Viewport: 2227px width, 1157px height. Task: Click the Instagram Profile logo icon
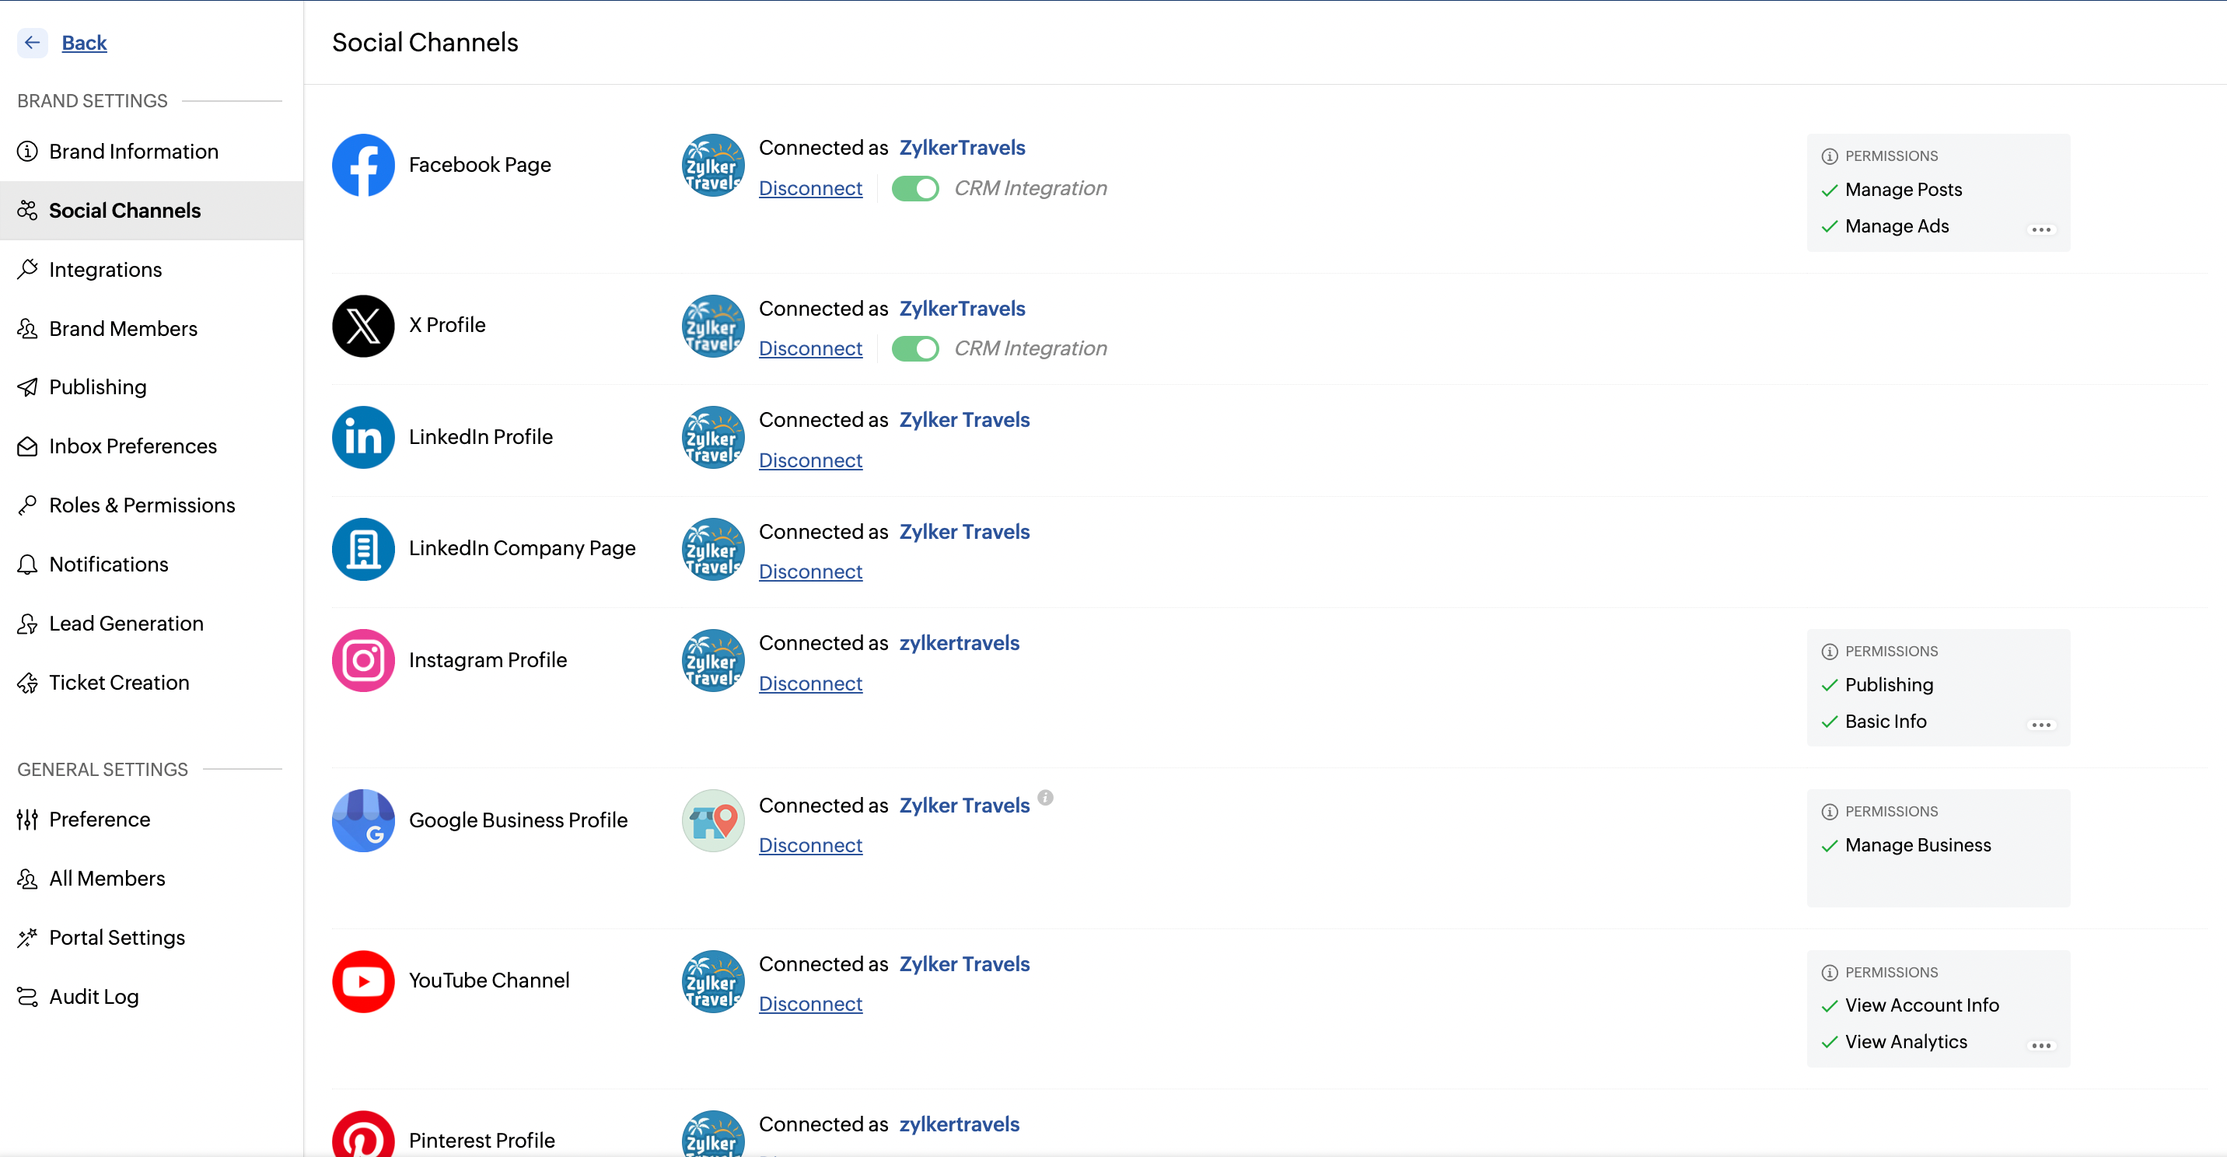coord(363,660)
